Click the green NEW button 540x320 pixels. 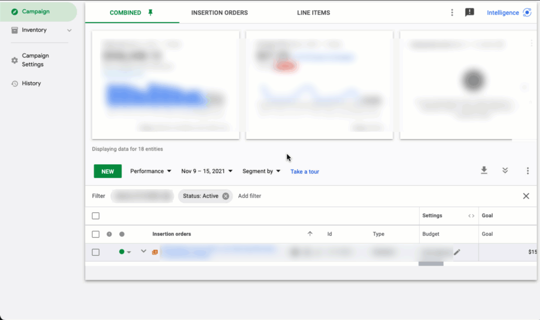(107, 171)
